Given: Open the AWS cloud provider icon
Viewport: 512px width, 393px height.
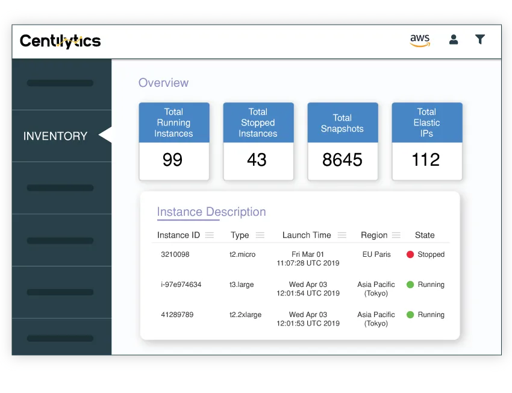Looking at the screenshot, I should (420, 40).
